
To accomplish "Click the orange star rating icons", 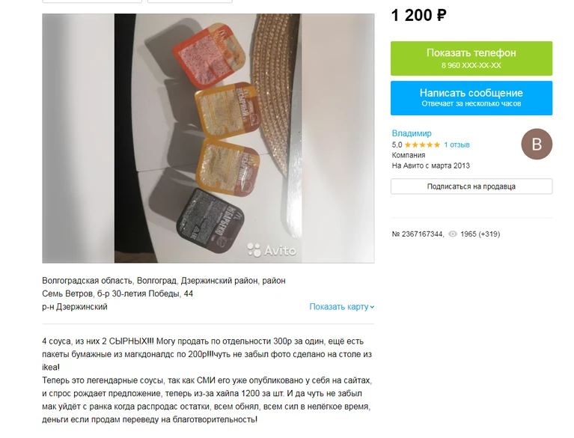I will [x=422, y=145].
